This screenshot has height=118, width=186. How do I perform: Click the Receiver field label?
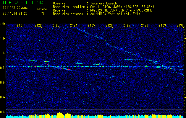click(60, 10)
